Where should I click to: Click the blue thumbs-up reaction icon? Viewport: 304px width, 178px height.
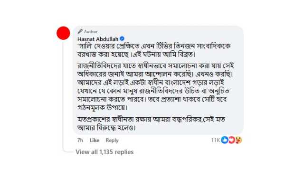pos(225,140)
